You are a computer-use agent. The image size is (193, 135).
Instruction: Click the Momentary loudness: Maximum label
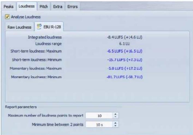pyautogui.click(x=35, y=68)
